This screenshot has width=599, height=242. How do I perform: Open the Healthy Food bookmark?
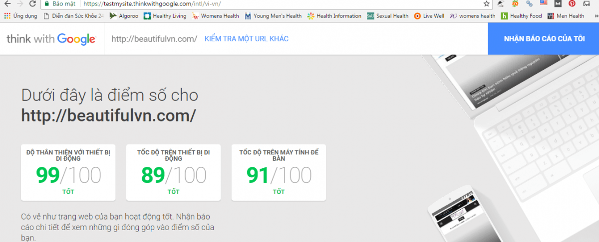pyautogui.click(x=522, y=16)
